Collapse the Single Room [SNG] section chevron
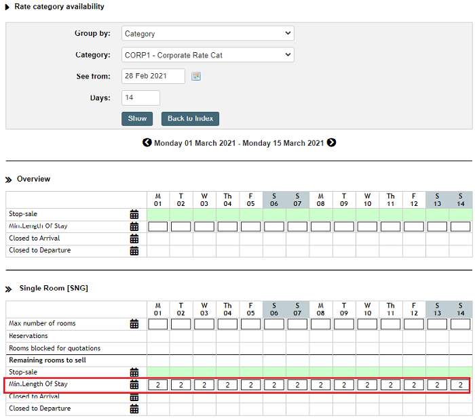475x418 pixels. tap(8, 289)
